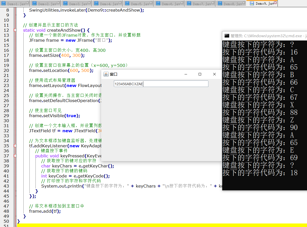Viewport: 307px width, 227px height.
Task: Close the Demo7.java tab via its X
Action: [213, 3]
